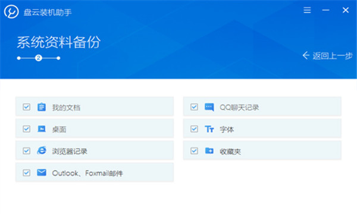Viewport: 357px width, 214px height.
Task: Close the 盘云装机助手 window
Action: (345, 10)
